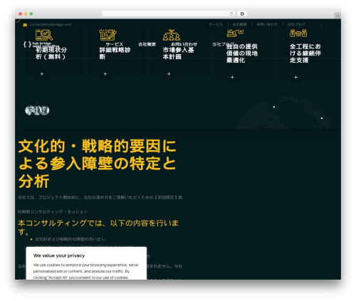Click the connected boxes icon above 全工程における

tap(298, 33)
